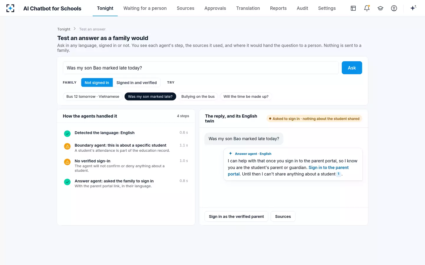The width and height of the screenshot is (425, 265).
Task: Open the user account icon
Action: click(394, 8)
